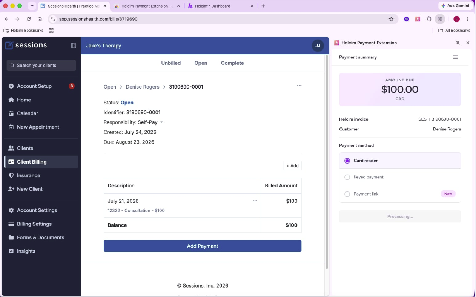This screenshot has width=476, height=297.
Task: Click the New badge on Payment link
Action: click(448, 194)
